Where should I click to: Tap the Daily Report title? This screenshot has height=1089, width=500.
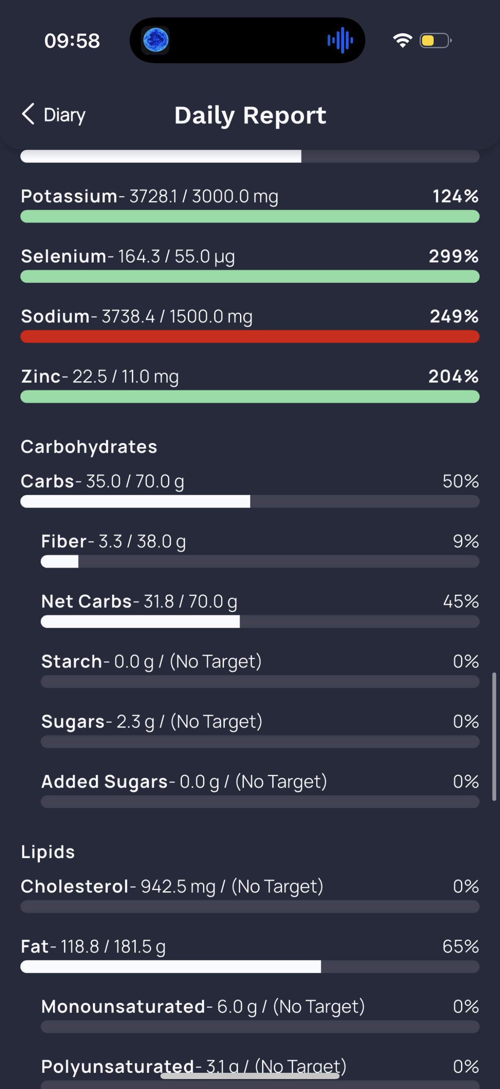(250, 115)
